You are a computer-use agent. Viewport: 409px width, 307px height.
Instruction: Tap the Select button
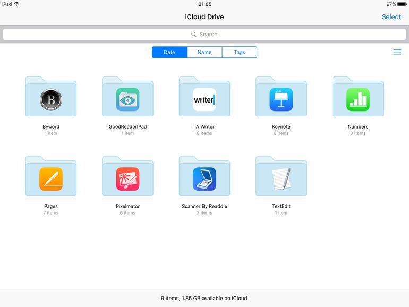click(x=391, y=16)
